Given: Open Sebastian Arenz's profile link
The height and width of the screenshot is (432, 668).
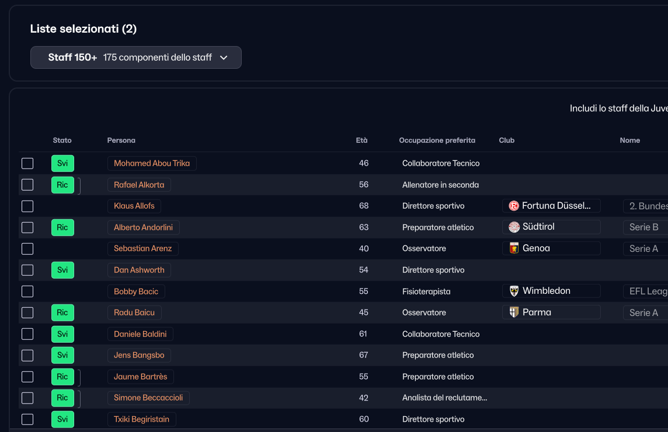Looking at the screenshot, I should tap(142, 248).
